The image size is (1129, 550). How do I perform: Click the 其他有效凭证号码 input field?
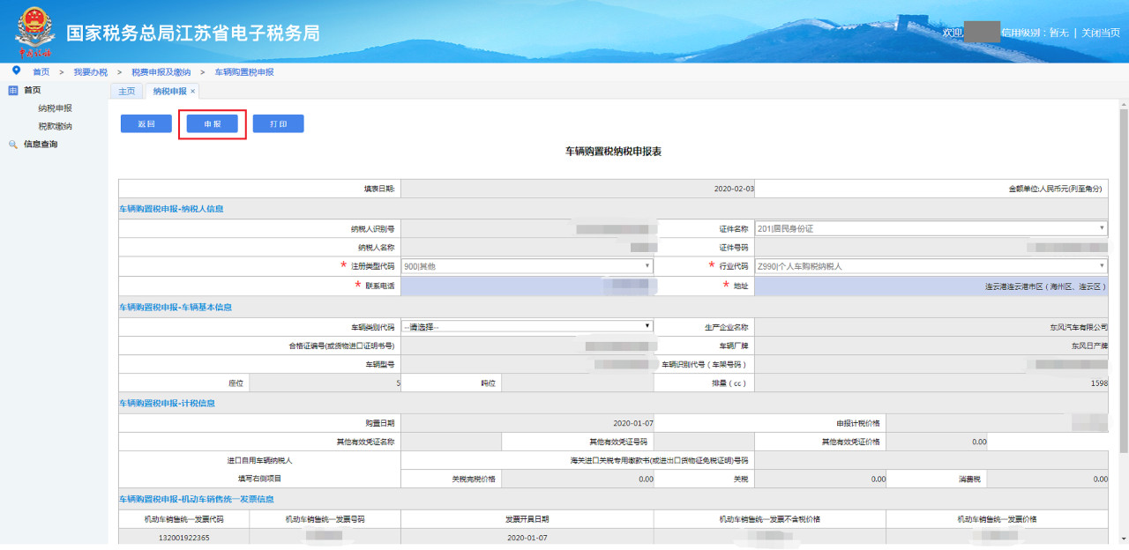pos(704,442)
